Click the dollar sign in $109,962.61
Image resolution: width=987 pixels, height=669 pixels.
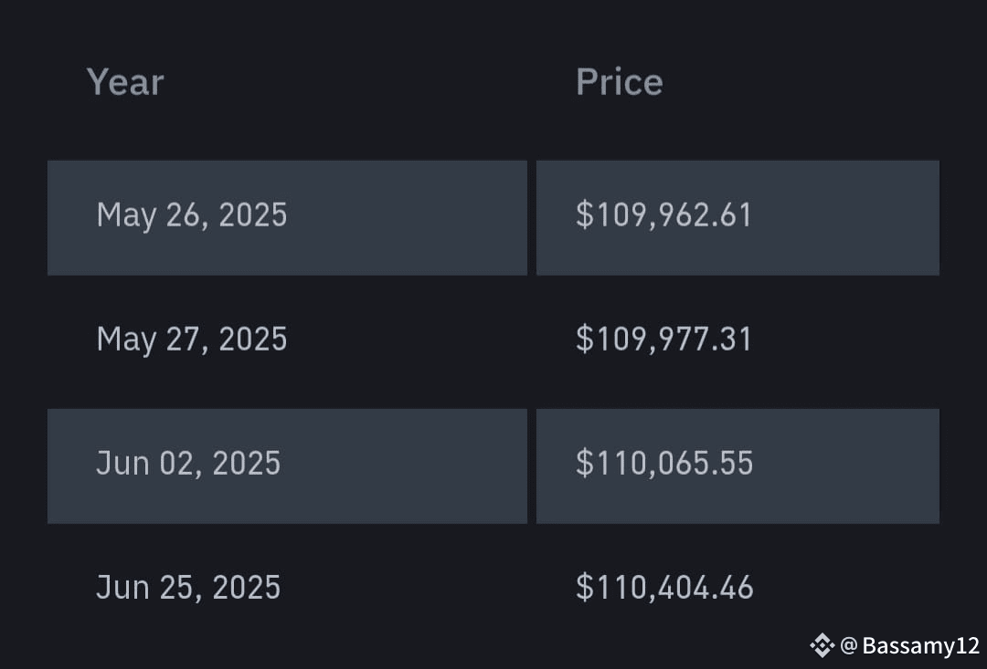(585, 215)
